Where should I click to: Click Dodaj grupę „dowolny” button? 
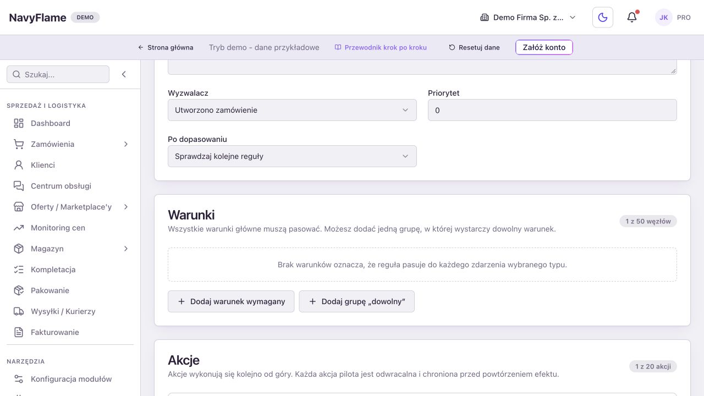click(357, 301)
